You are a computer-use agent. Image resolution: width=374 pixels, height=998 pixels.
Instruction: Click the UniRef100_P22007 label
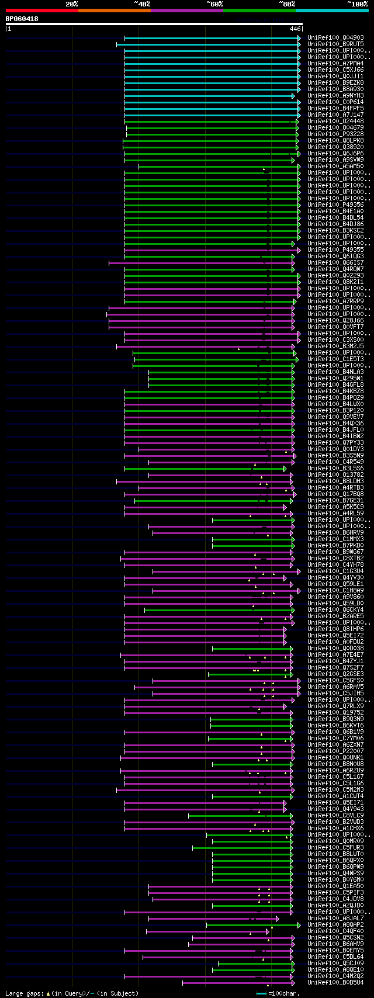coord(335,751)
